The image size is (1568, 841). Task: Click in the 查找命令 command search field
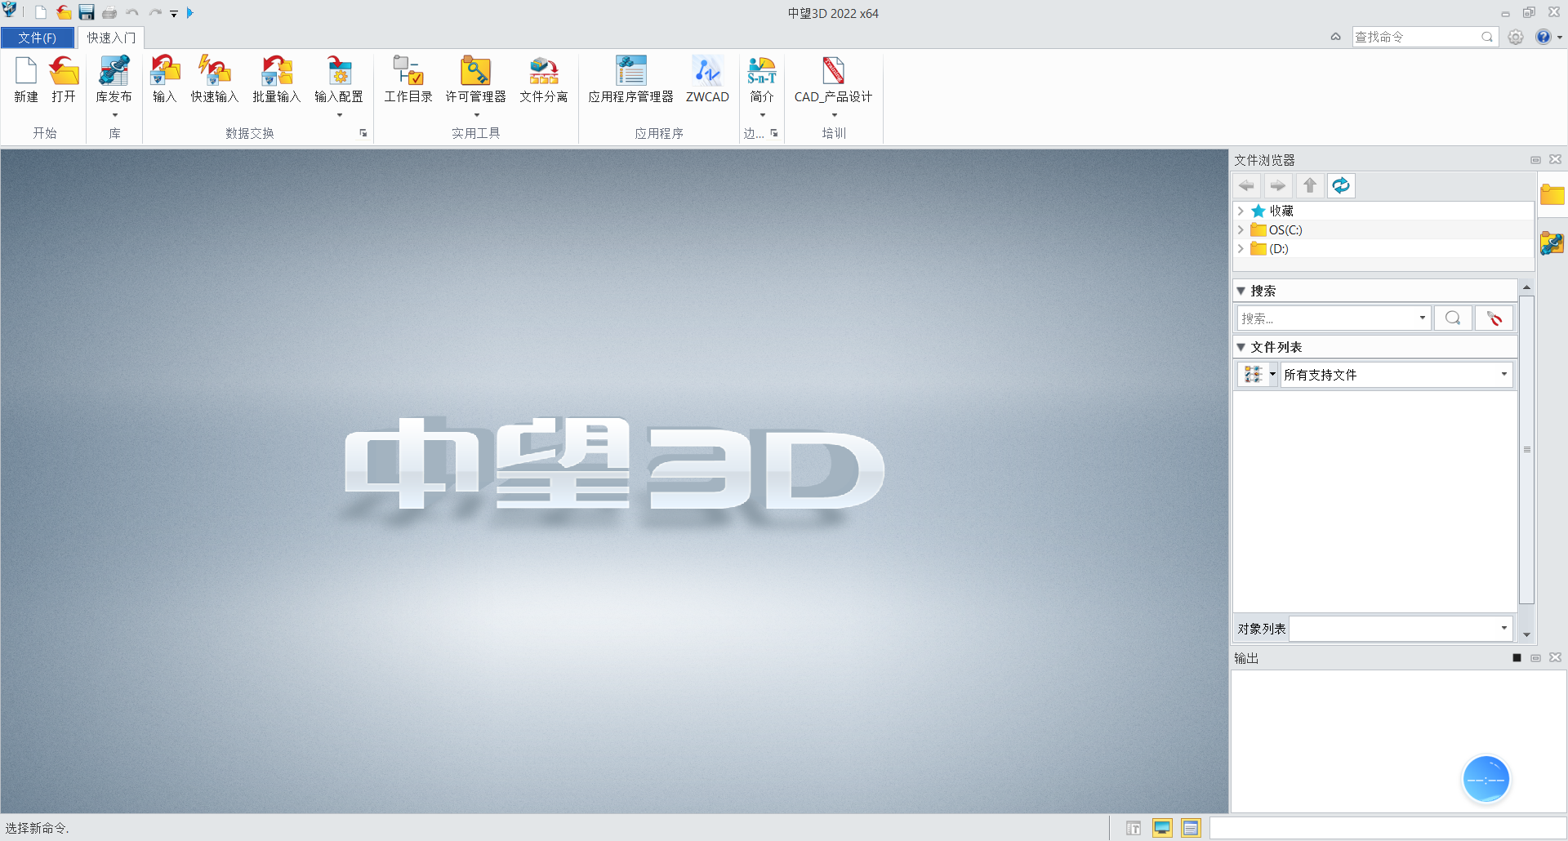click(1417, 37)
